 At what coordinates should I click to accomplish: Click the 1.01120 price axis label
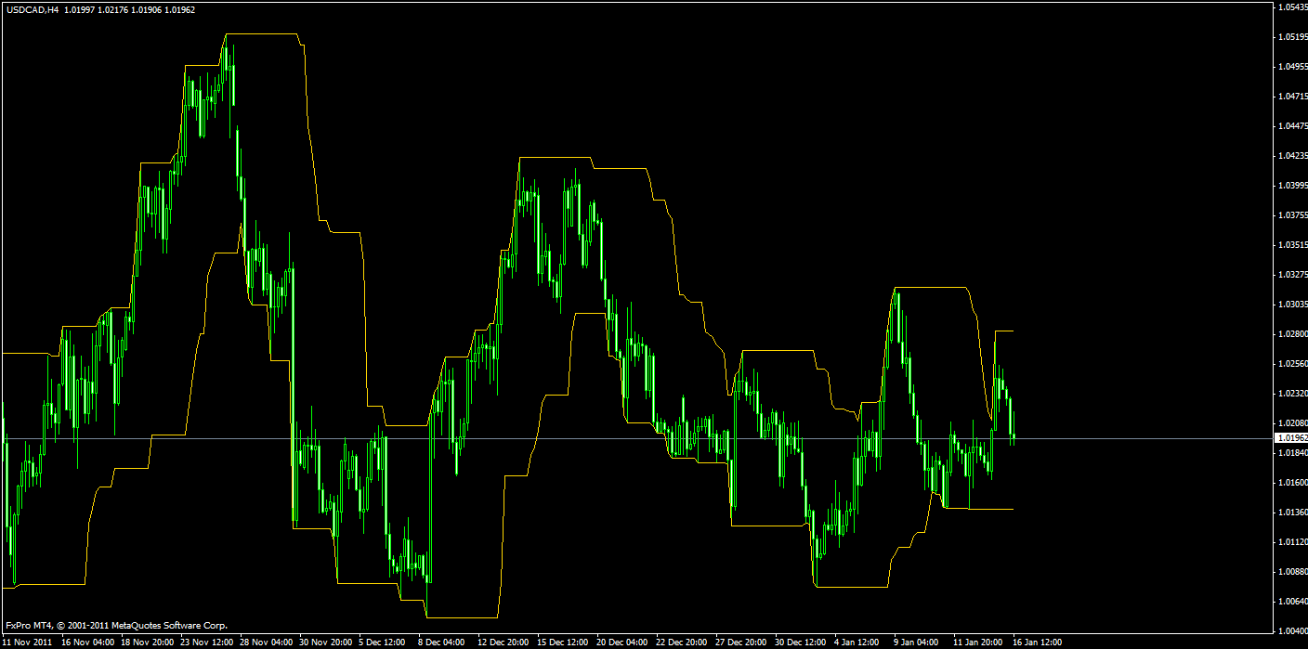(1292, 542)
